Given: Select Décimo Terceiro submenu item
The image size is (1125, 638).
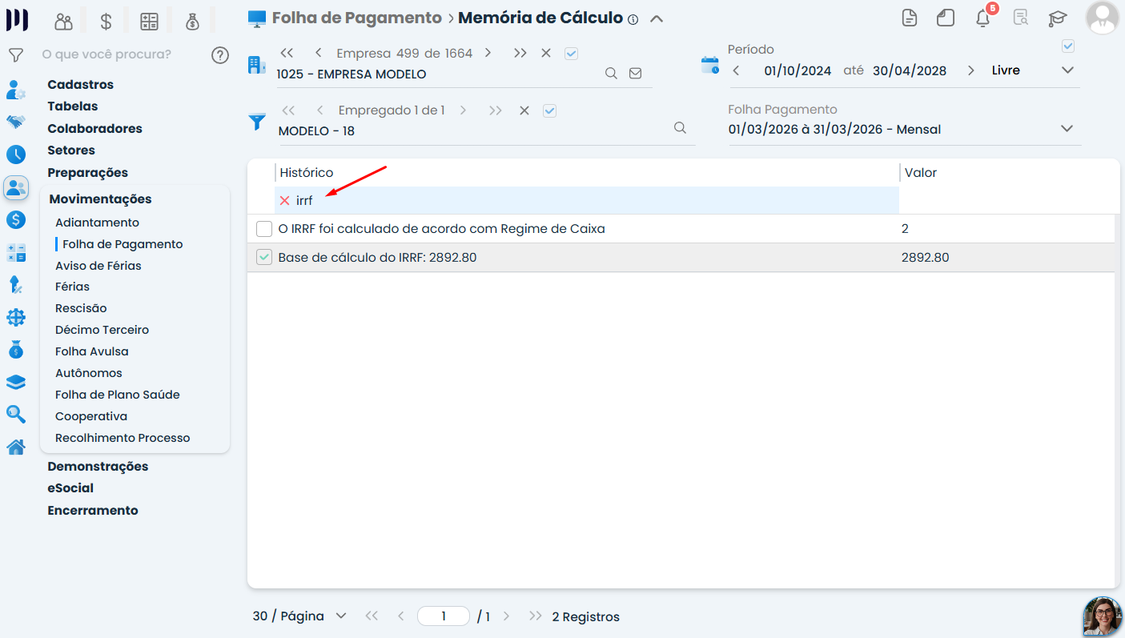Looking at the screenshot, I should (102, 330).
